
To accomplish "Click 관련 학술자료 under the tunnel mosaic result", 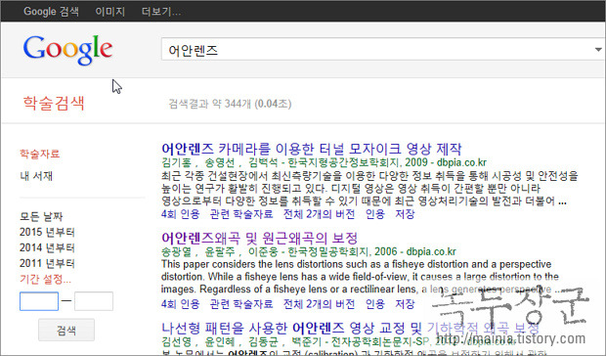I will coord(241,214).
